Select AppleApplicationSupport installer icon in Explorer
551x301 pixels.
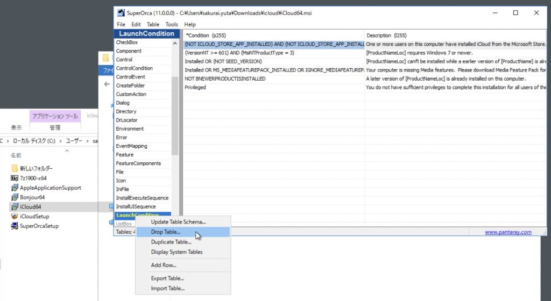tap(15, 188)
